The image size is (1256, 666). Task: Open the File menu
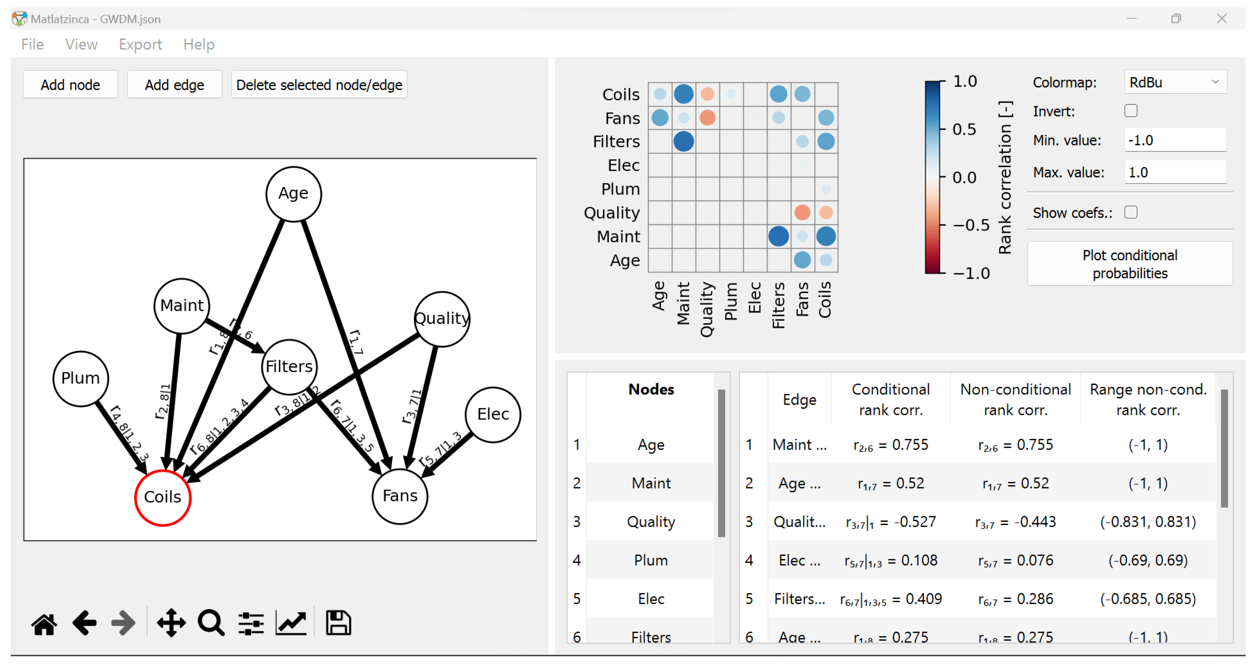[33, 44]
